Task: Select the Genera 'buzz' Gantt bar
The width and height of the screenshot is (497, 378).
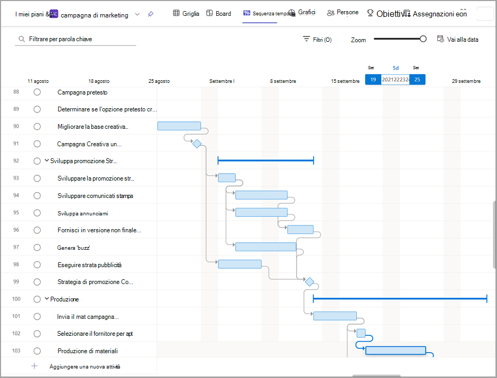Action: pos(265,247)
